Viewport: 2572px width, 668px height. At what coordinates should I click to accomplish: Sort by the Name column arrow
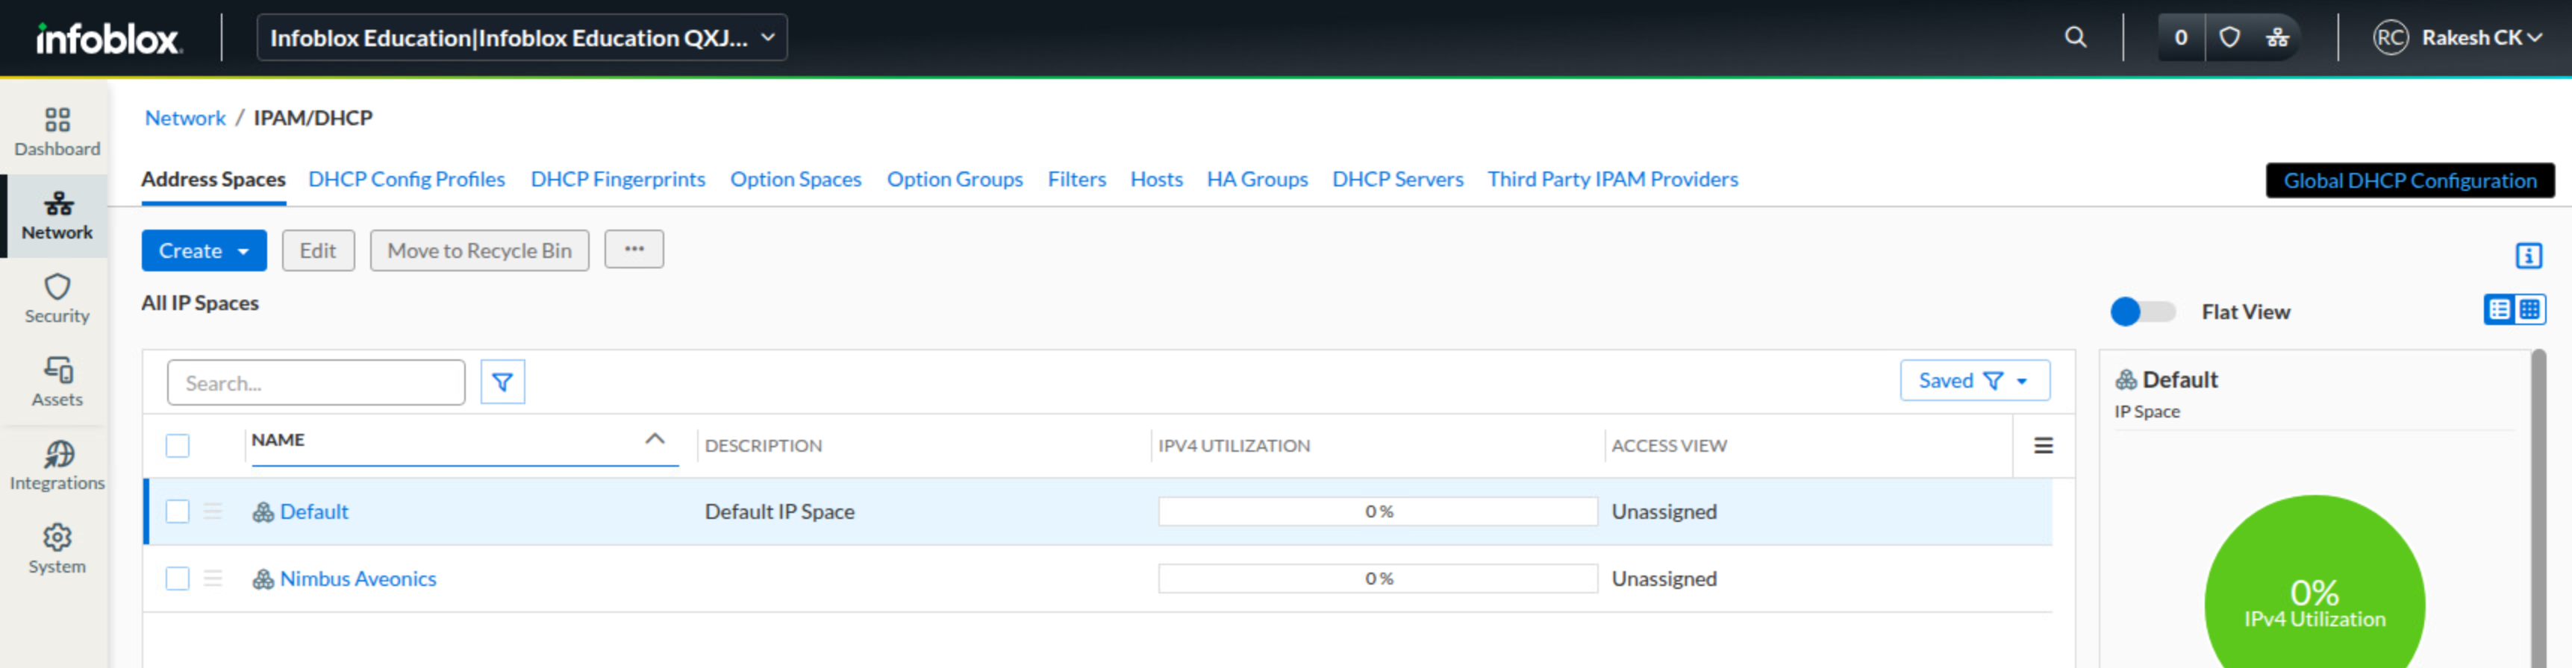[655, 438]
